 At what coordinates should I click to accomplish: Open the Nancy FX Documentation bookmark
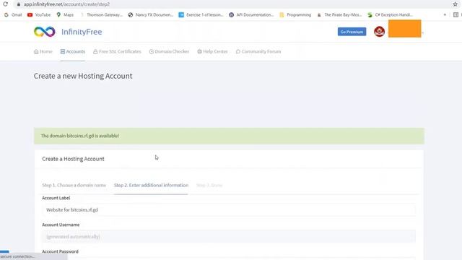151,14
